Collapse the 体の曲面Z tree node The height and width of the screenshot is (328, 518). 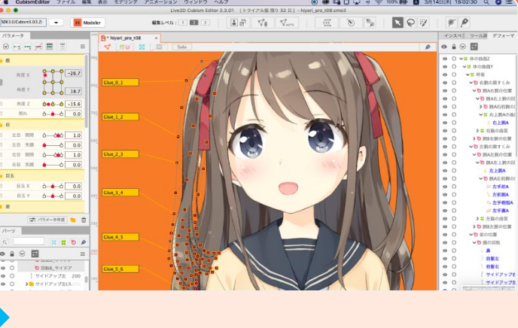point(462,59)
